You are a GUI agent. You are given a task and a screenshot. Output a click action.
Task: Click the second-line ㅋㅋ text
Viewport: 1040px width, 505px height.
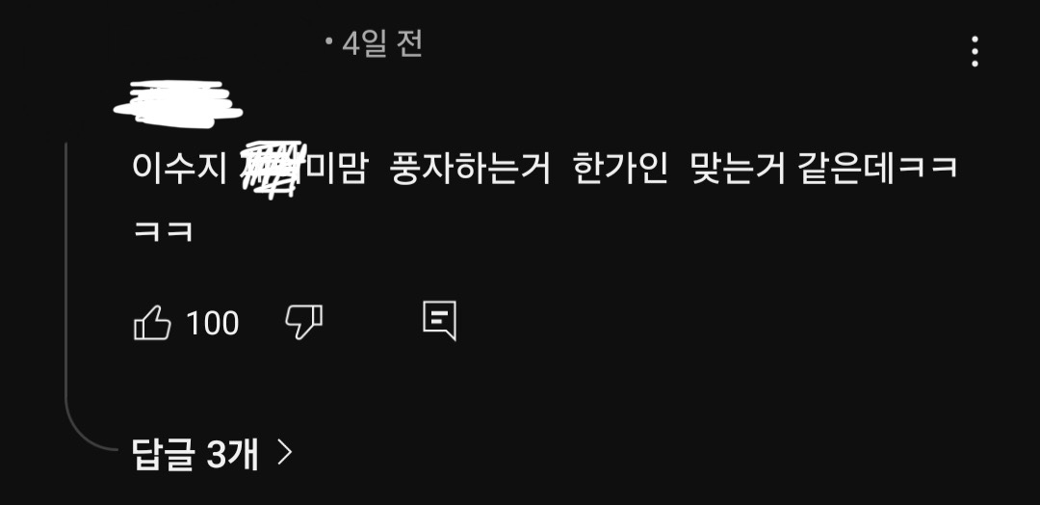163,231
